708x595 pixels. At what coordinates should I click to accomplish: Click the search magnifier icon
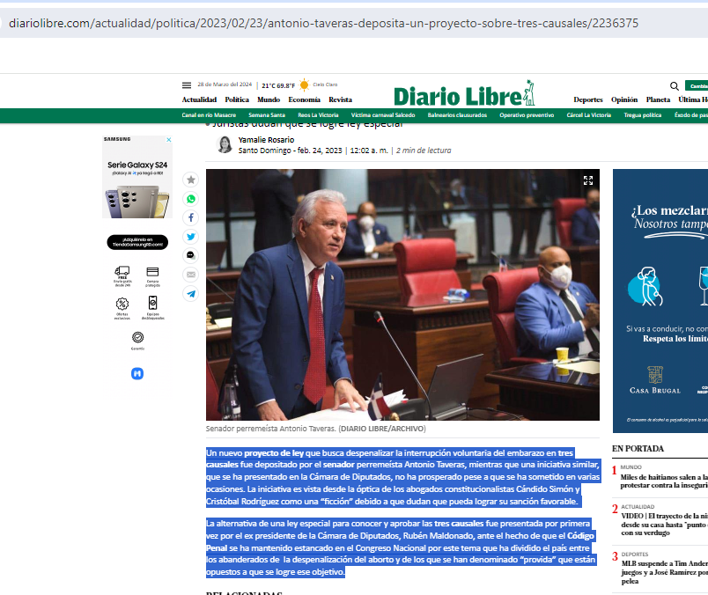tap(675, 85)
